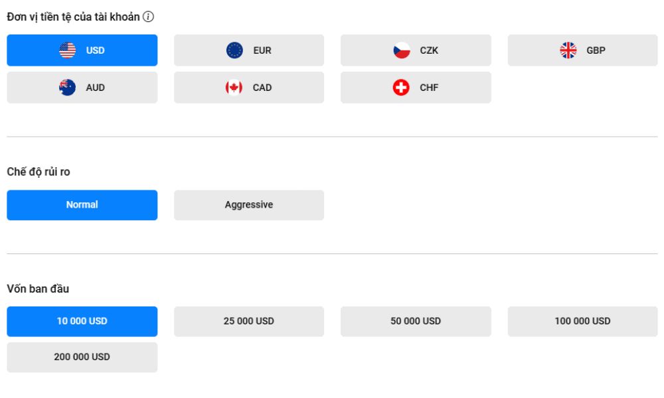Pick 25 000 USD starting capital
Image resolution: width=664 pixels, height=398 pixels.
click(249, 321)
